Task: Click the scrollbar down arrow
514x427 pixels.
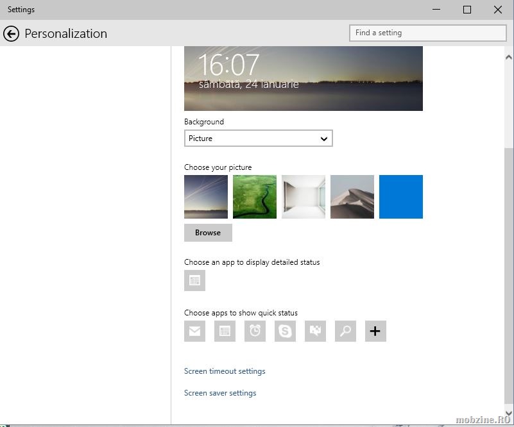Action: point(509,413)
